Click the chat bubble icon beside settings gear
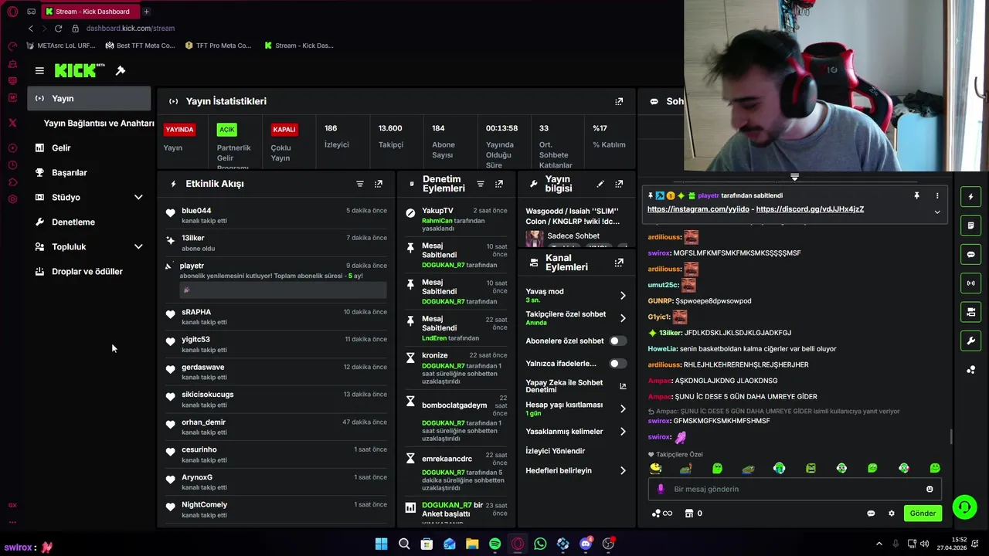 871,514
